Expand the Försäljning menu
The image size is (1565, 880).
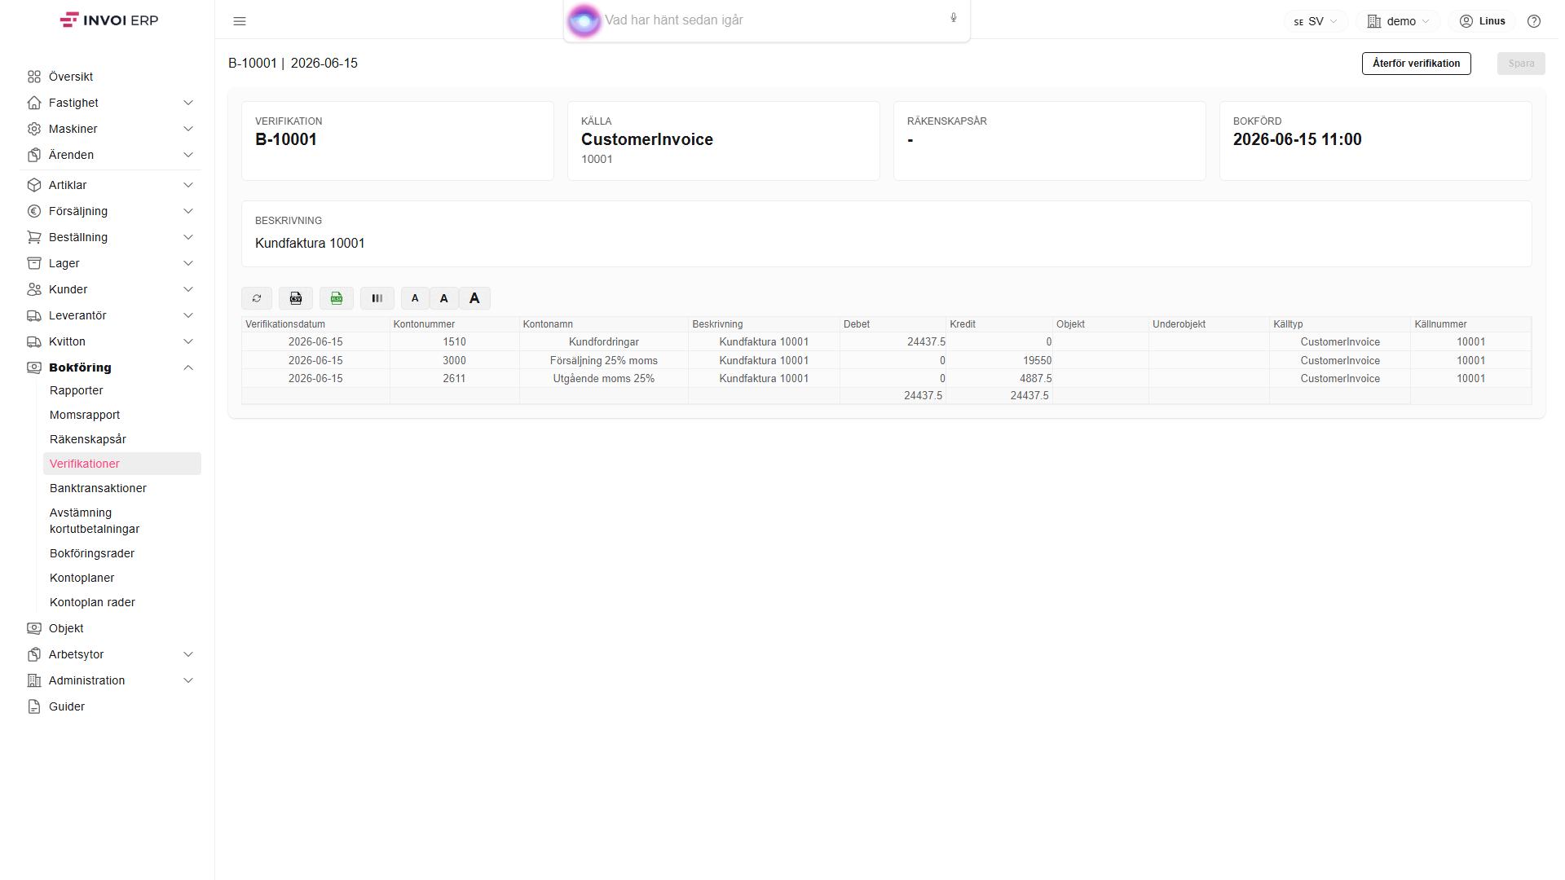(110, 211)
